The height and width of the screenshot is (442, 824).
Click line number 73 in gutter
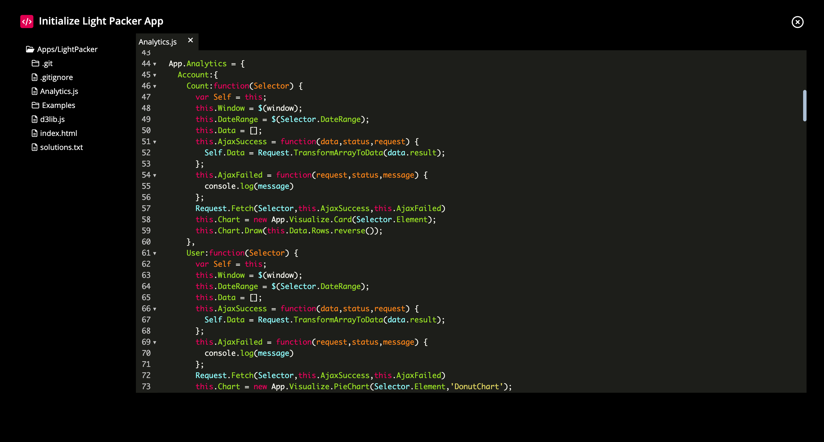point(146,387)
